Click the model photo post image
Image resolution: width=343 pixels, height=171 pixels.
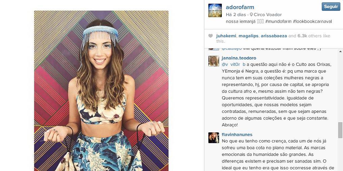[x=101, y=91]
